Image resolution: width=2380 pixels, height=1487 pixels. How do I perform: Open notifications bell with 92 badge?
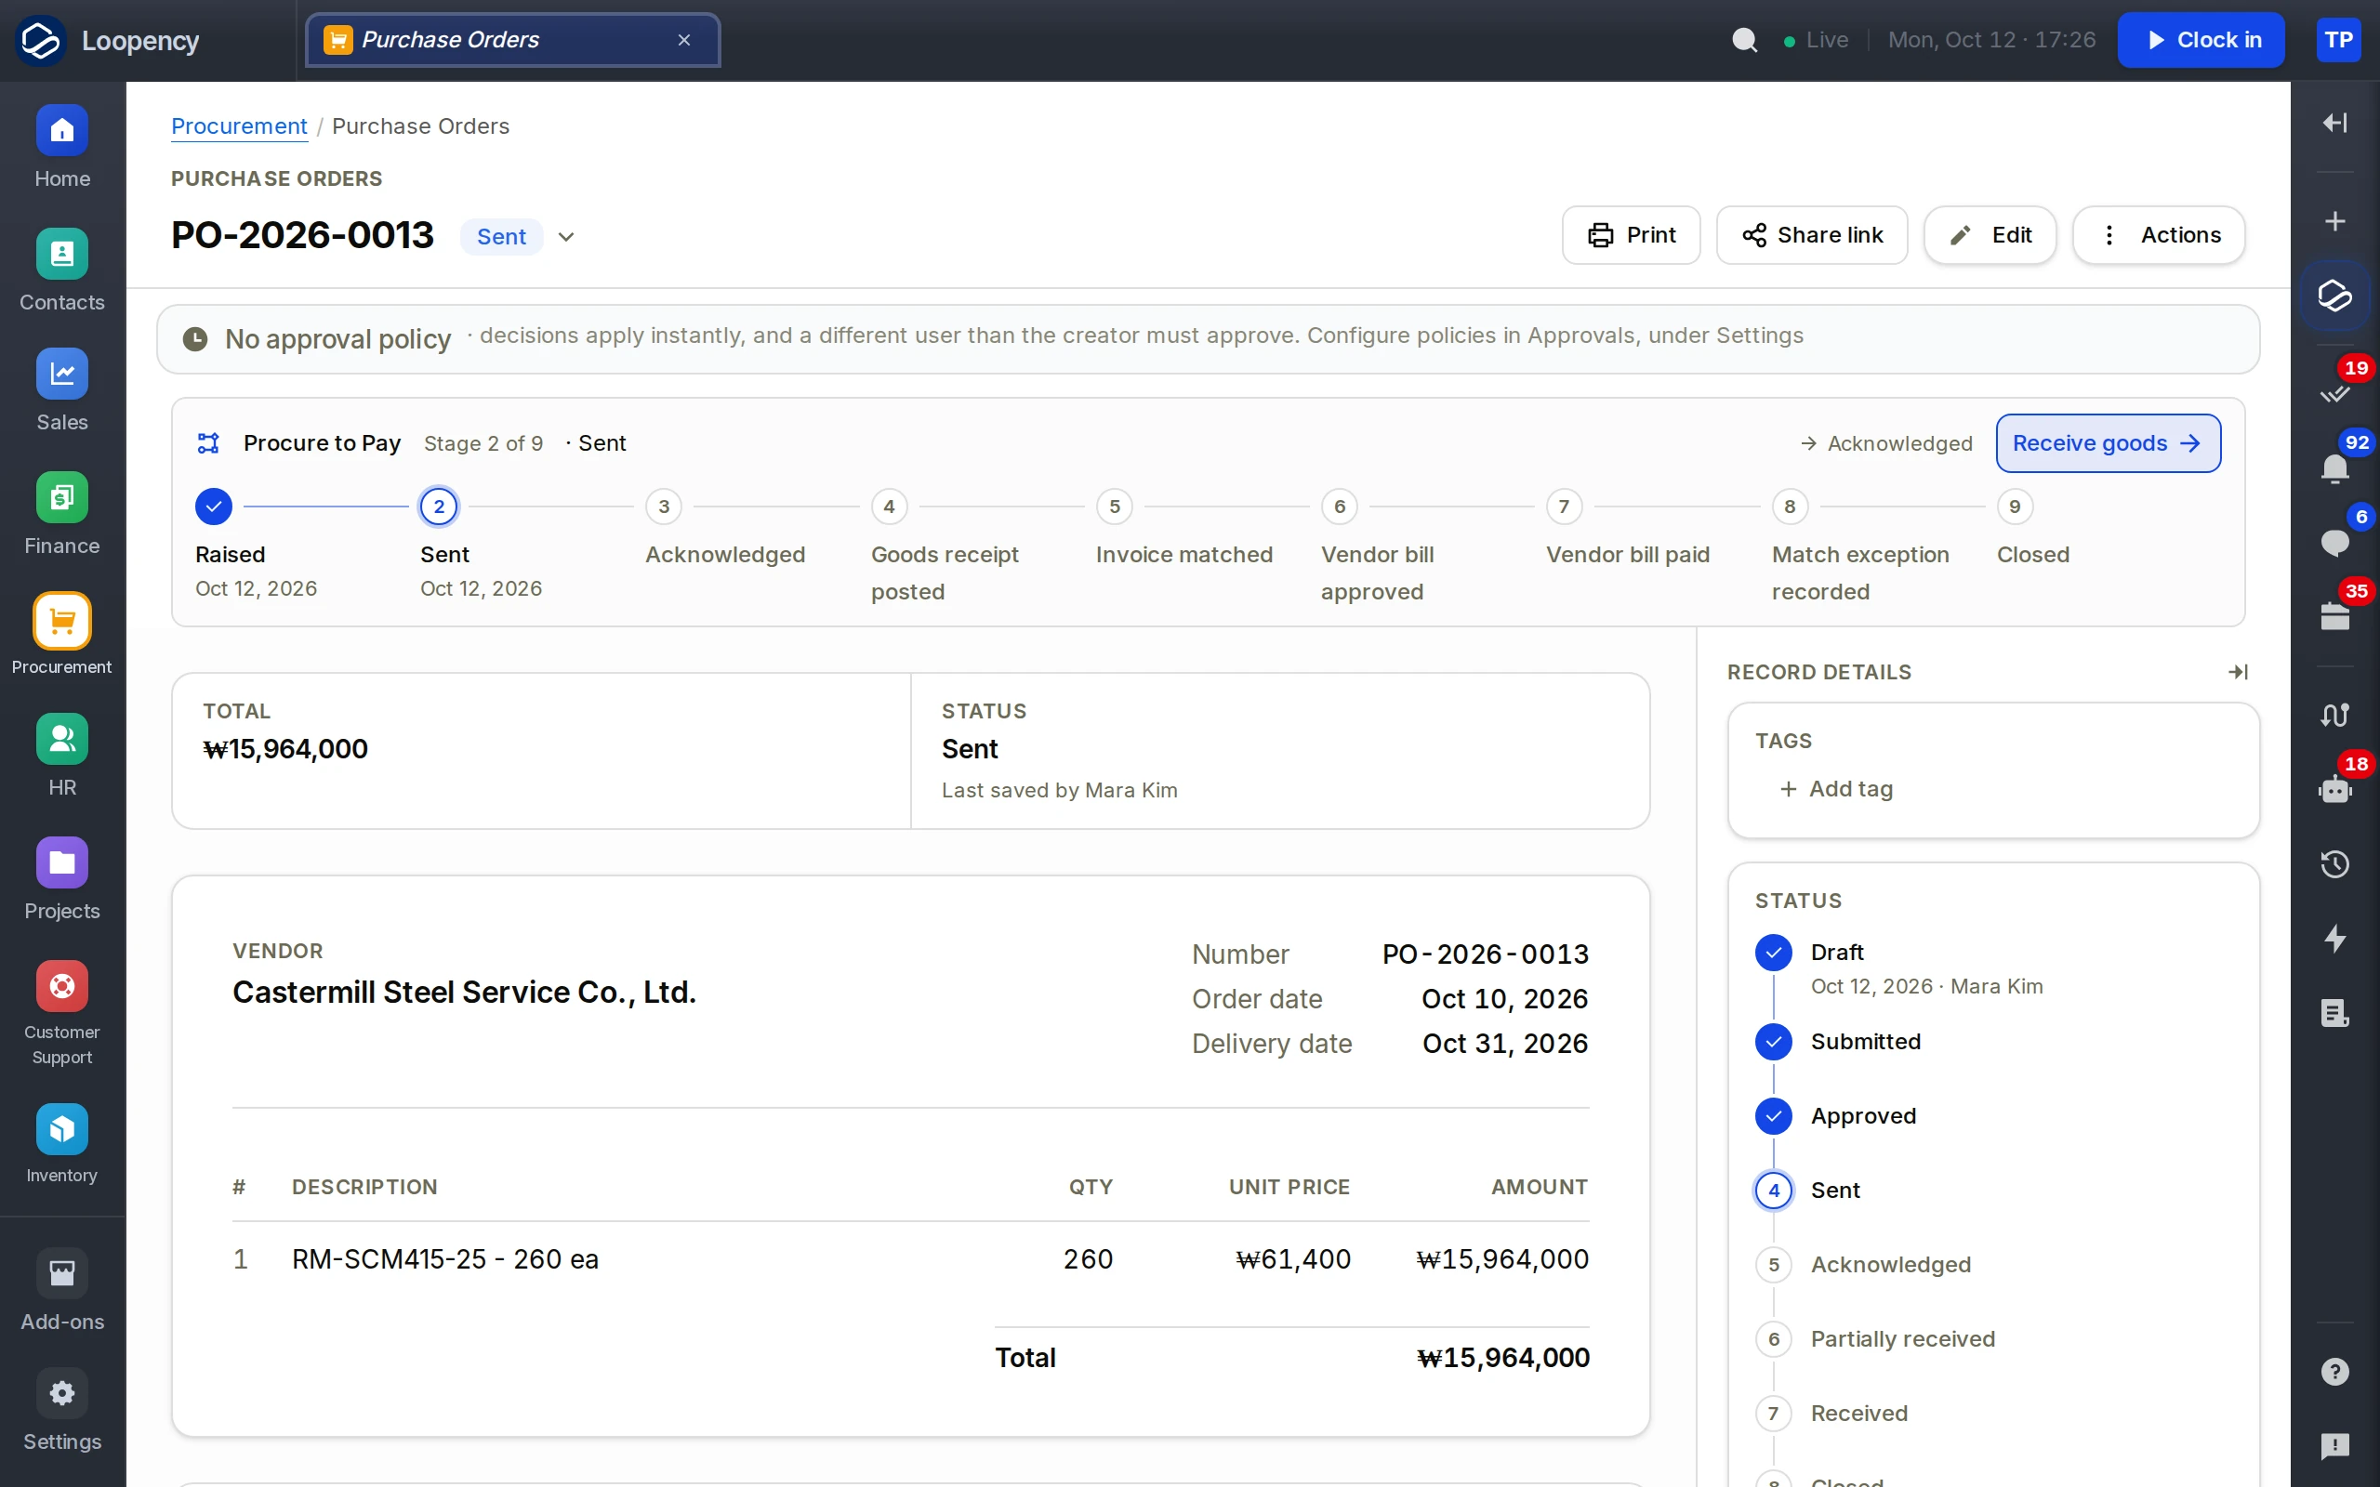pos(2334,468)
